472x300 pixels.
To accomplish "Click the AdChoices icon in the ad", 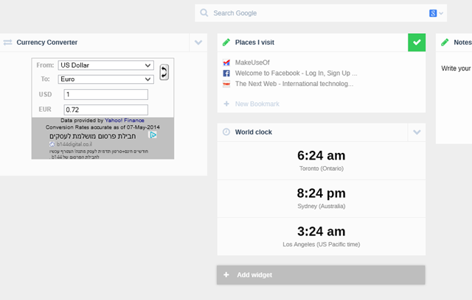I will [153, 135].
